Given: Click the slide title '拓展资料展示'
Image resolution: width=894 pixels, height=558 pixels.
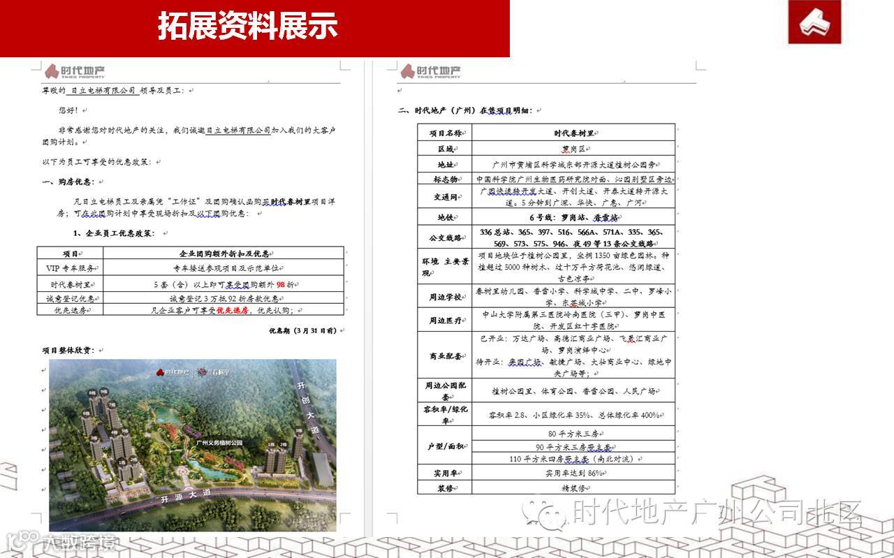Looking at the screenshot, I should point(247,27).
